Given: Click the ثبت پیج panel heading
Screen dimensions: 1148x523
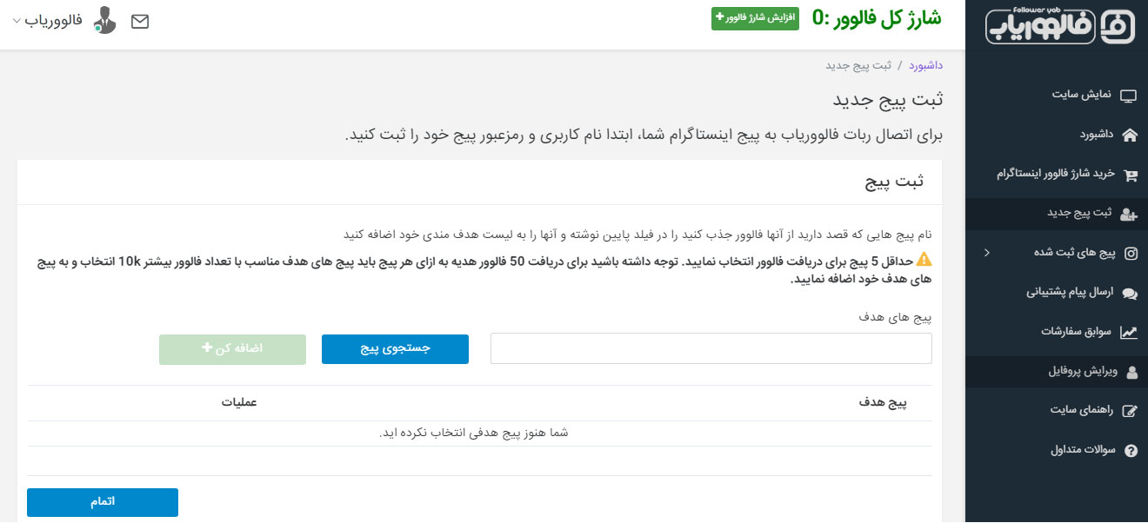Looking at the screenshot, I should tap(895, 182).
